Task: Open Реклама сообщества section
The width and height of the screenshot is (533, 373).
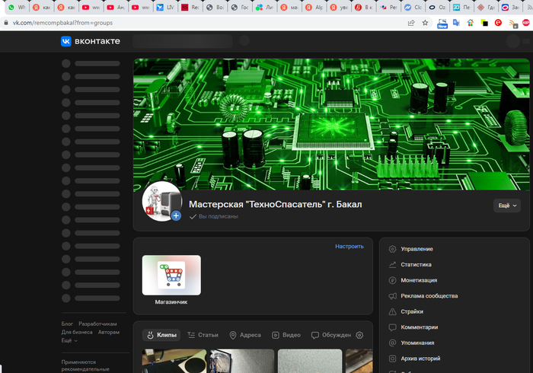Action: click(429, 296)
